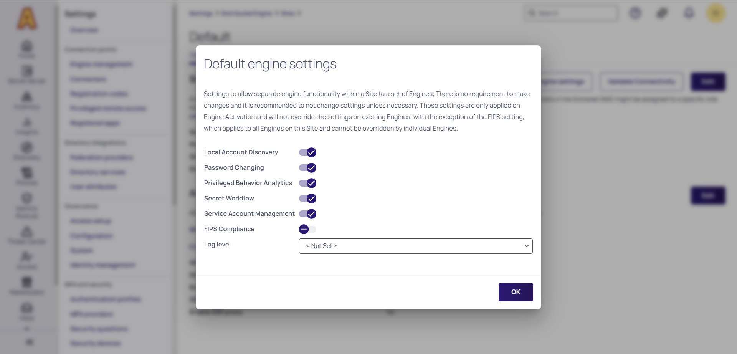737x354 pixels.
Task: Enable the FIPS Compliance toggle
Action: click(x=307, y=229)
